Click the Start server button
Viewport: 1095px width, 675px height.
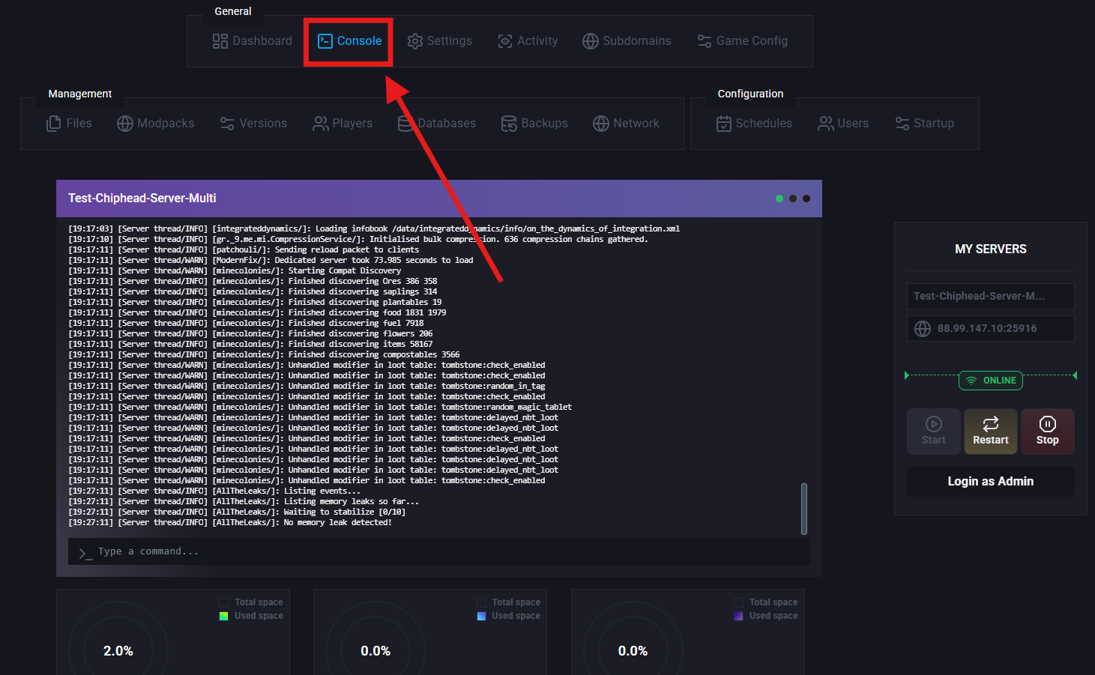pos(934,432)
